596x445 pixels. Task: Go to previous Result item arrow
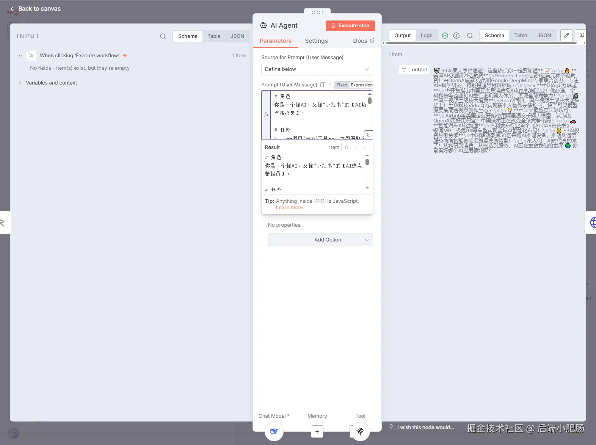pyautogui.click(x=356, y=147)
